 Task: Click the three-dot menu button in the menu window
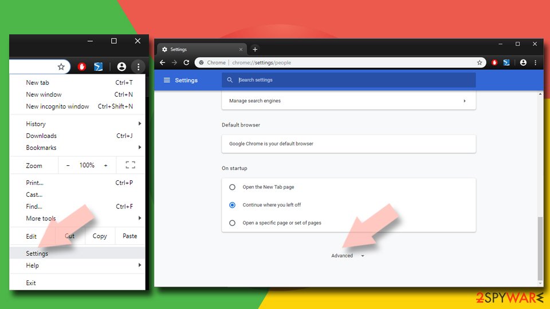(138, 66)
